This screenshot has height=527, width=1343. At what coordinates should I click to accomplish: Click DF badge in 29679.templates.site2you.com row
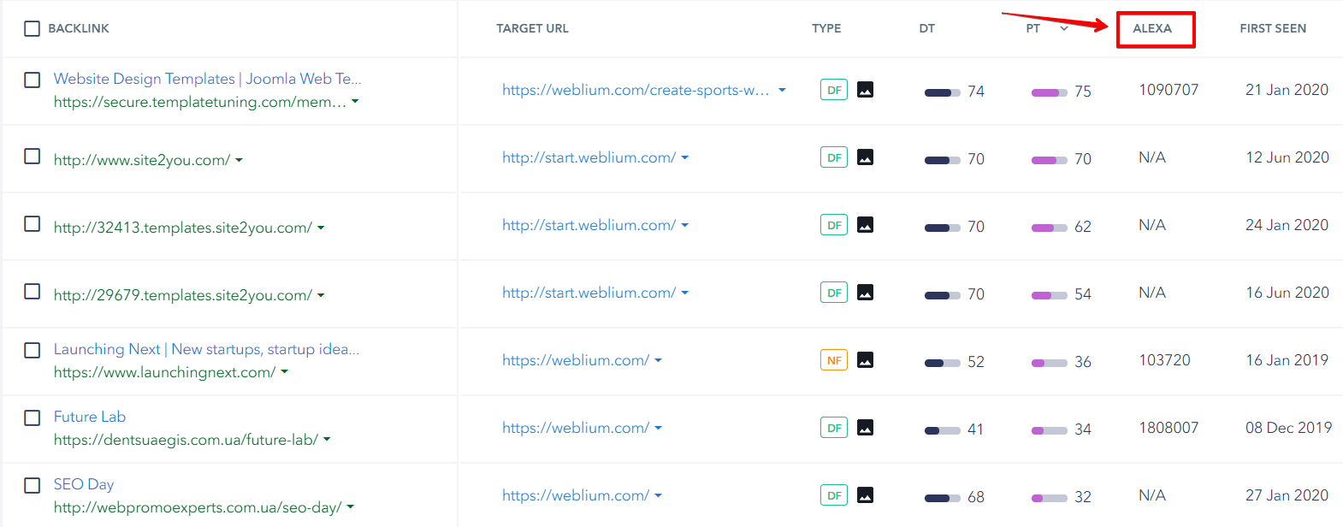(834, 293)
